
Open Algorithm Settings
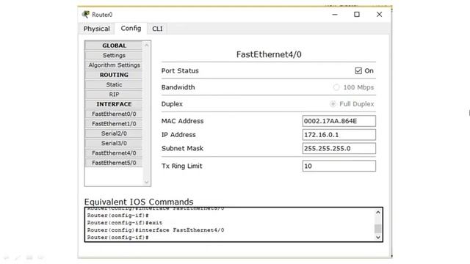[x=114, y=65]
